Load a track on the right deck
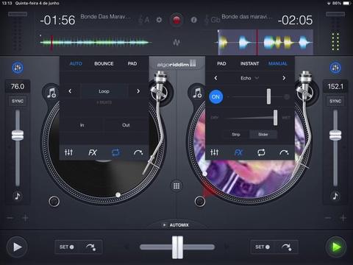Viewport: 353px width, 265px height. pos(197,93)
